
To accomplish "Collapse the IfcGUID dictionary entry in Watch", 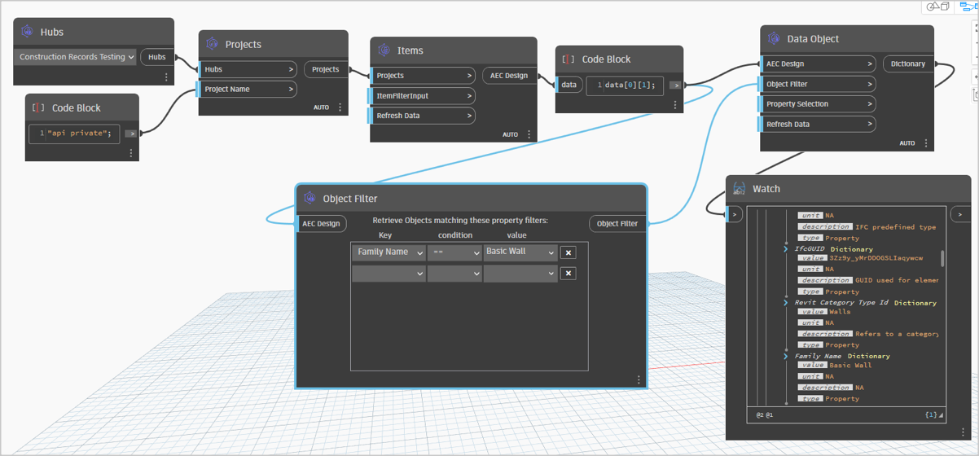I will 786,249.
